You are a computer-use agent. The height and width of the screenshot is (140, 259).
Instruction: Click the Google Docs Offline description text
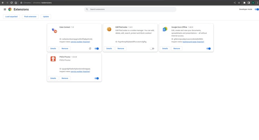pyautogui.click(x=189, y=33)
